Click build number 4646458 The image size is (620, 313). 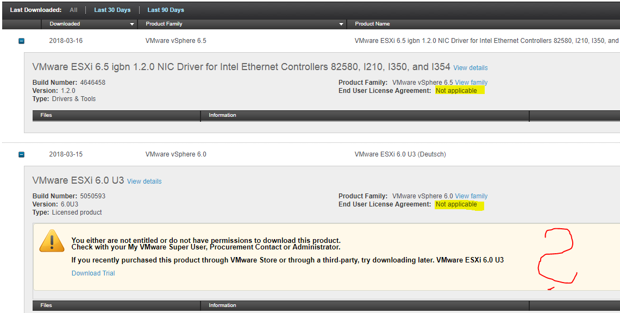click(x=93, y=82)
